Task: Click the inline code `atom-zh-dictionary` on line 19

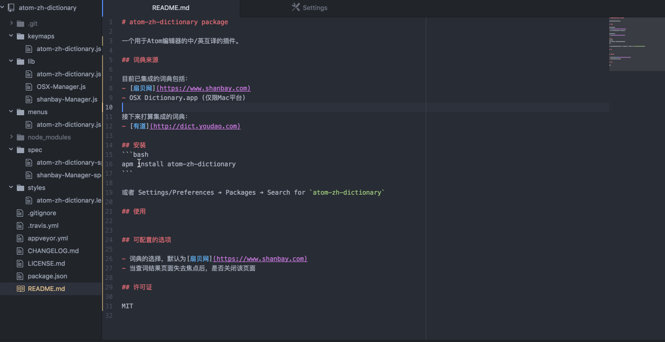Action: (347, 193)
